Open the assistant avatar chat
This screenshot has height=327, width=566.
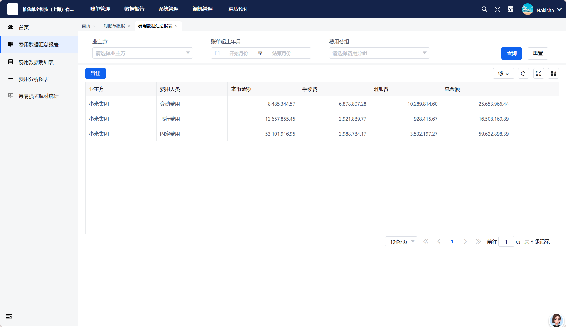[x=557, y=320]
